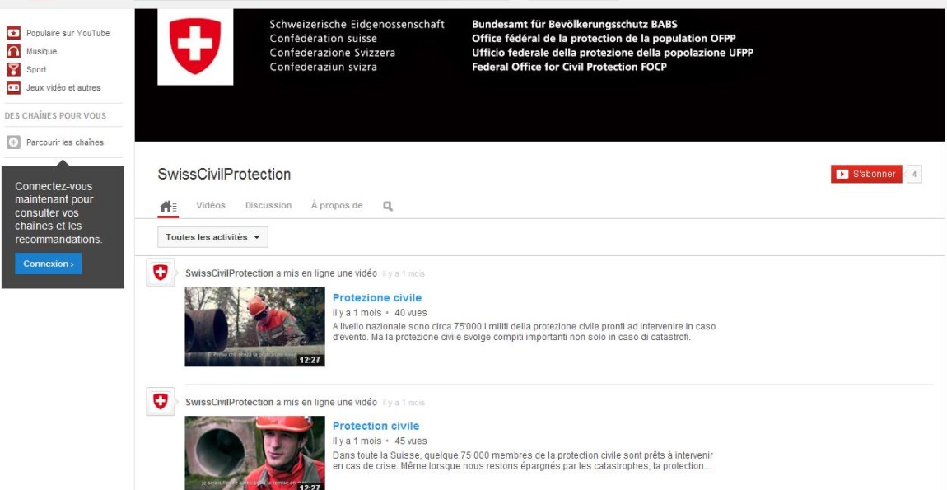Open the Discussion tab

pyautogui.click(x=268, y=205)
